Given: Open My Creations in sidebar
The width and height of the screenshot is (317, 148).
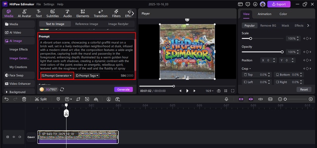Looking at the screenshot, I should 18,67.
